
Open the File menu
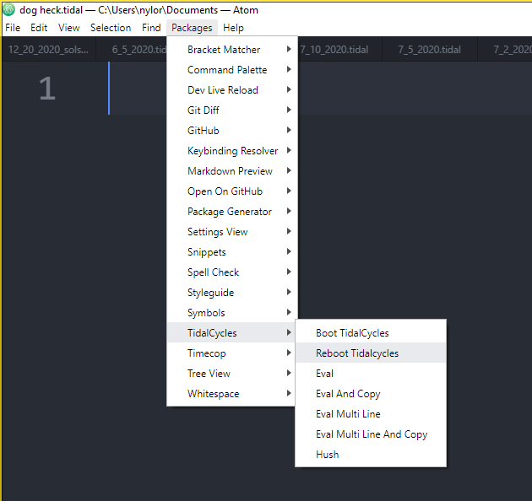(x=13, y=28)
